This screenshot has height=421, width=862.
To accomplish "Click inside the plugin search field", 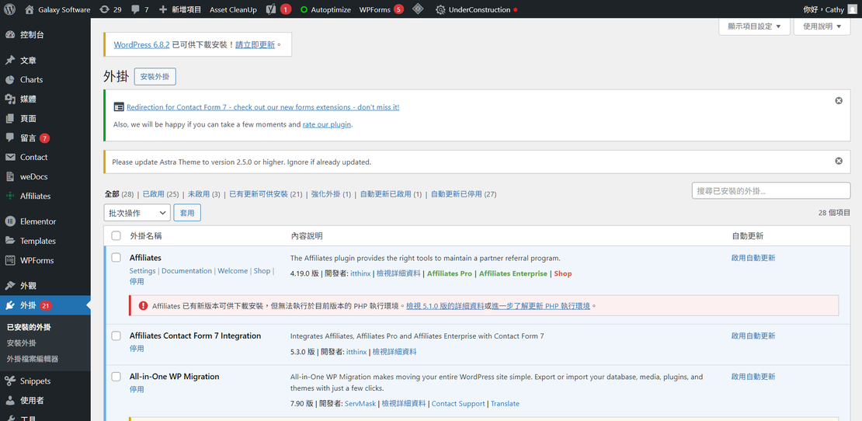I will [770, 191].
